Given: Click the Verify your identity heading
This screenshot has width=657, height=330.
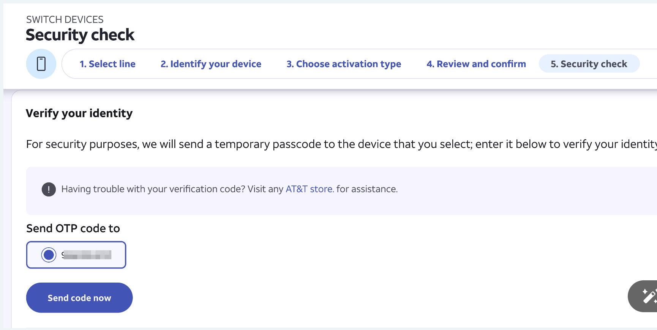Looking at the screenshot, I should [x=79, y=113].
